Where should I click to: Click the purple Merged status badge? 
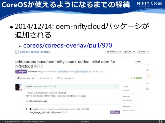point(21,72)
